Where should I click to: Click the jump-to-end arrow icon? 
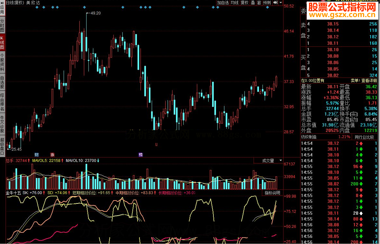click(x=275, y=3)
